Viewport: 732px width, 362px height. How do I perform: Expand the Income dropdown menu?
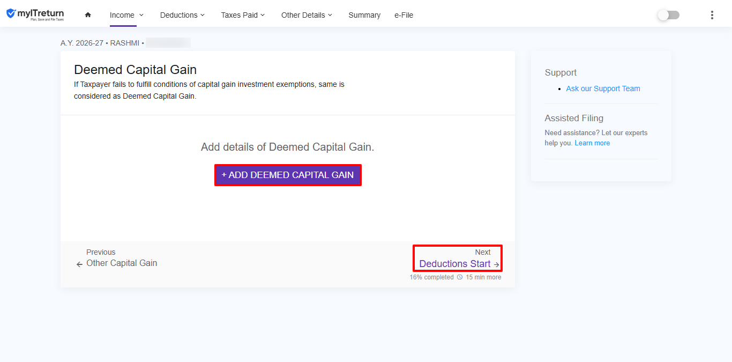(126, 15)
